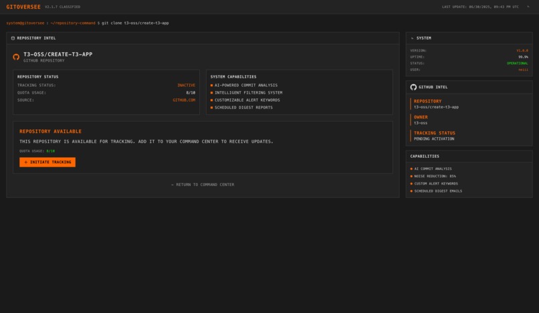Click the 't3-oss' owner value

coord(421,123)
